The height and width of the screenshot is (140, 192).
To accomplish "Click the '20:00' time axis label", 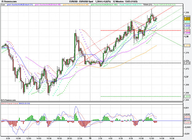I will click(69, 138).
